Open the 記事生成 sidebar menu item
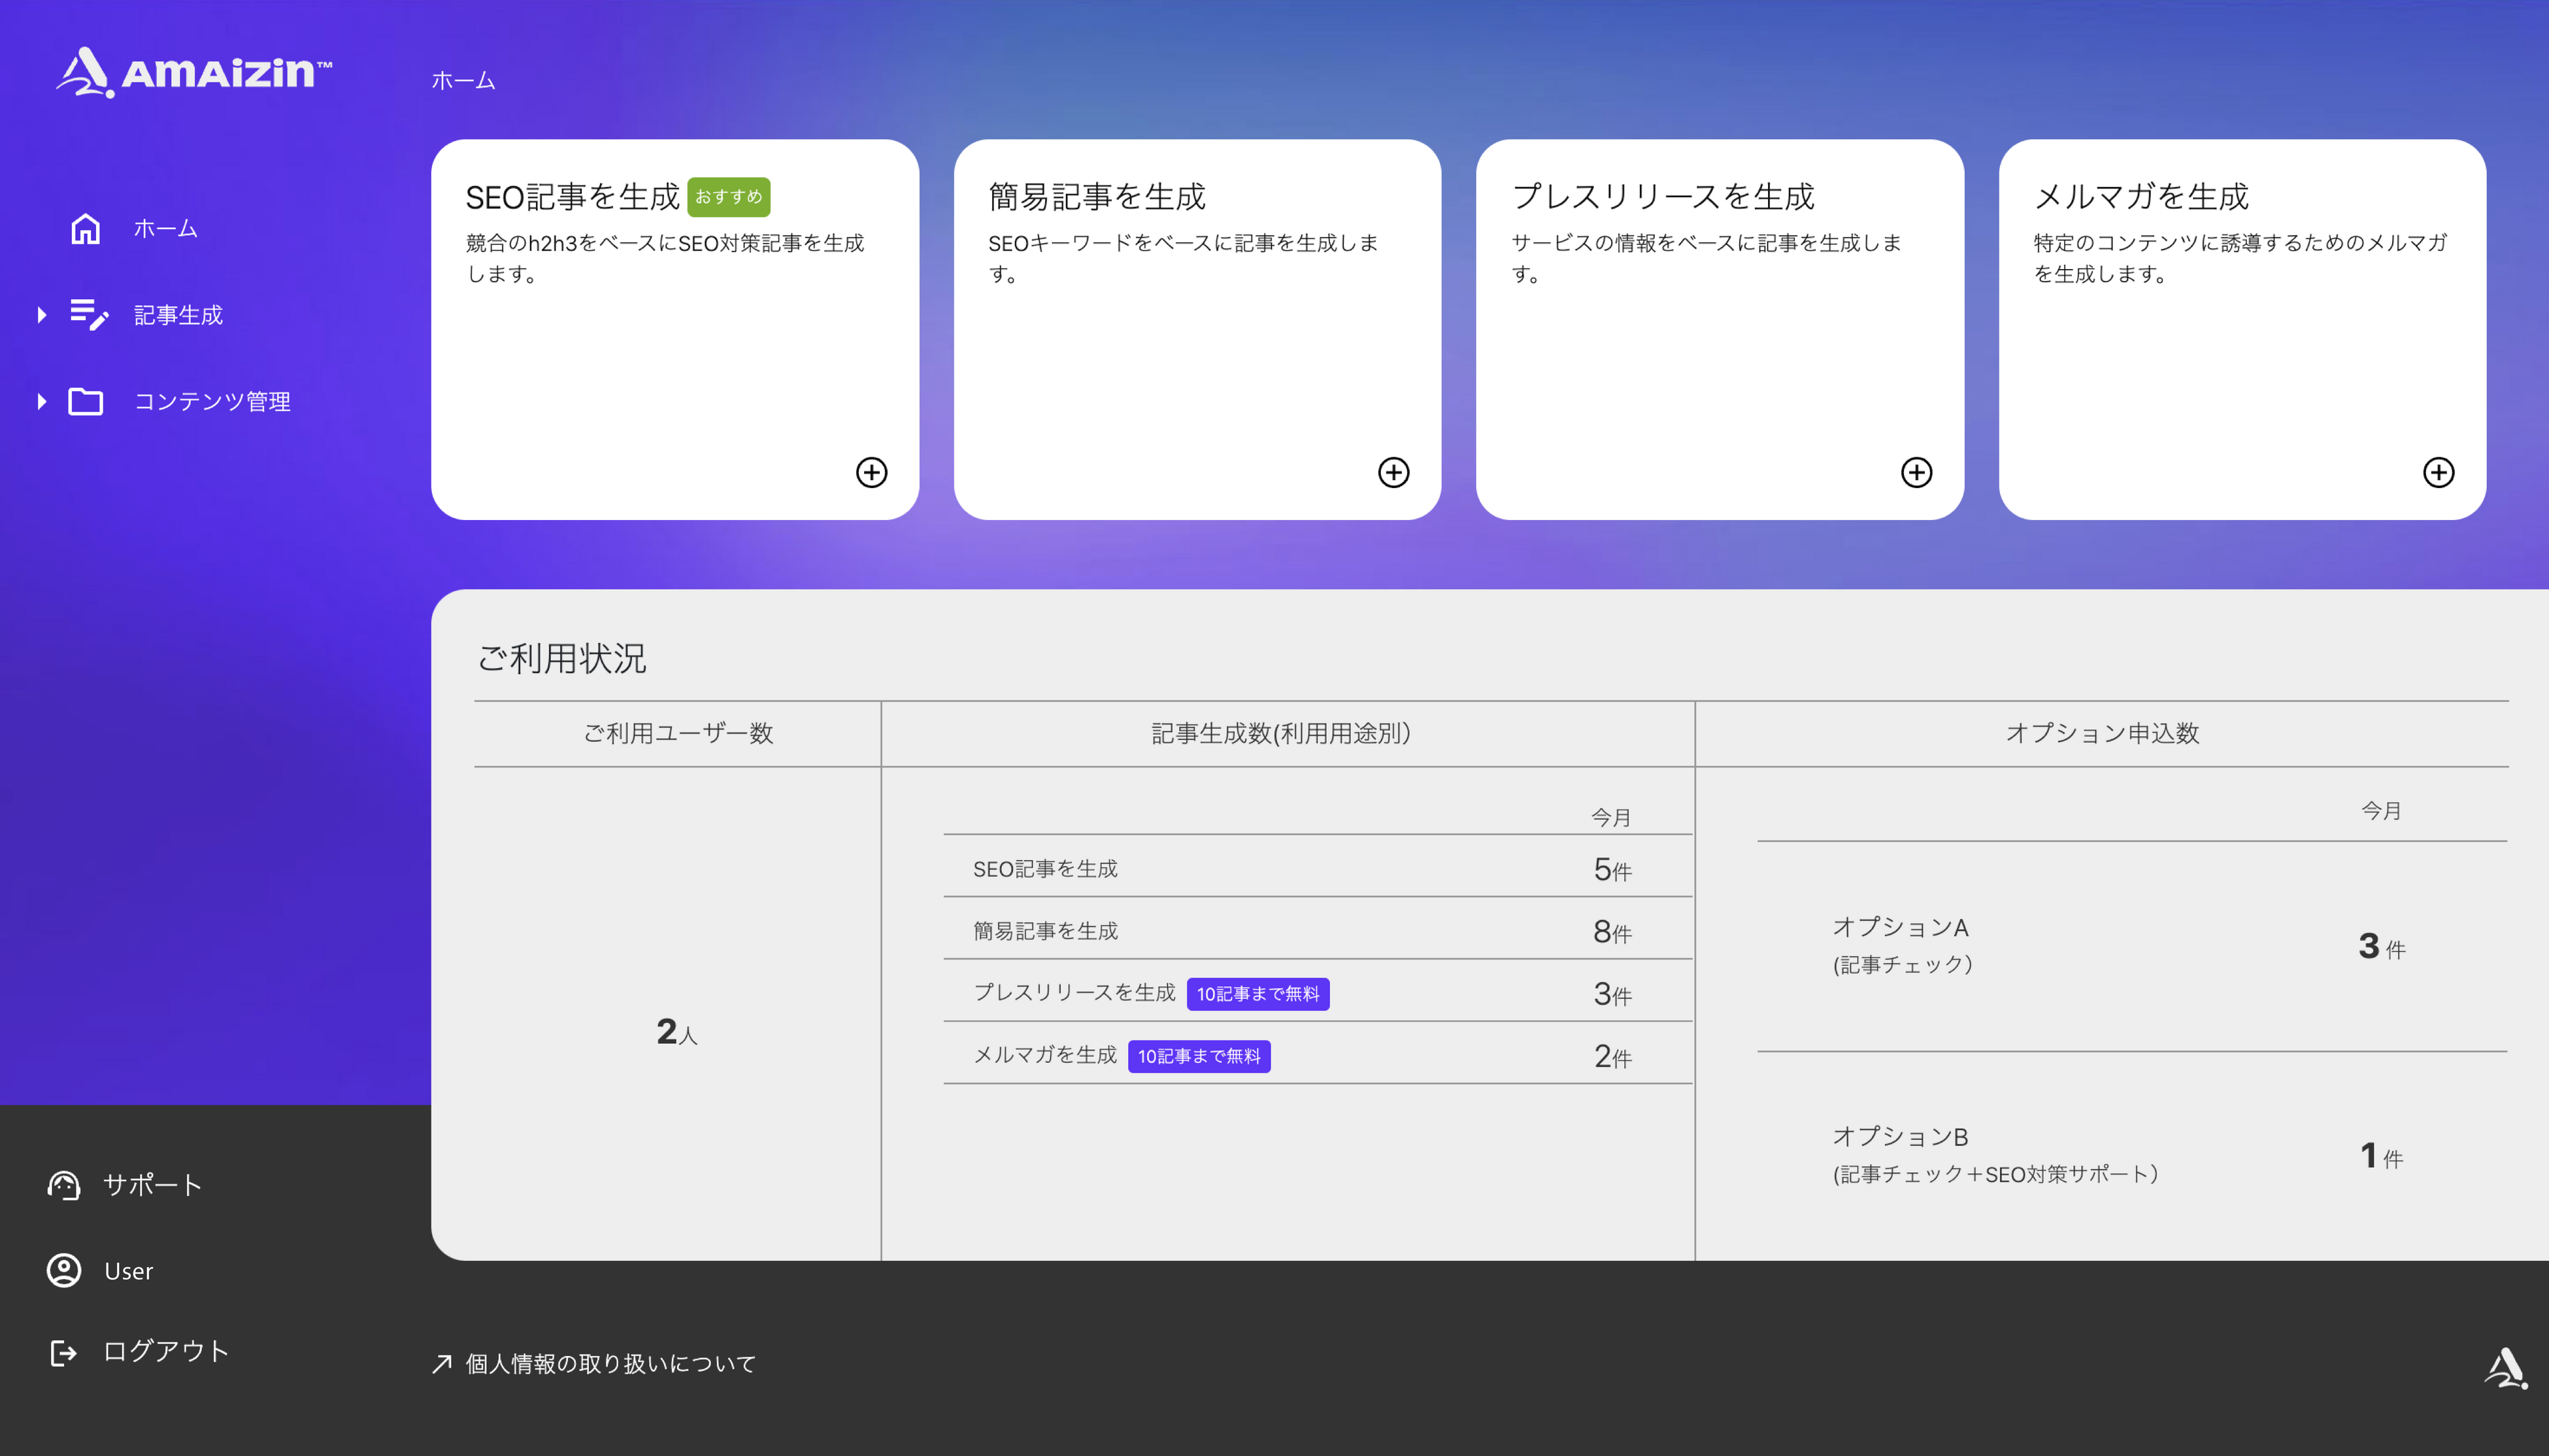The width and height of the screenshot is (2549, 1456). pos(178,315)
